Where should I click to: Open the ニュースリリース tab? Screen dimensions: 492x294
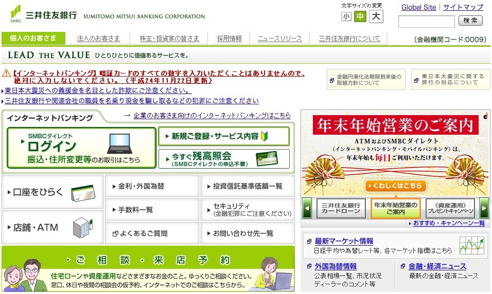[x=280, y=38]
